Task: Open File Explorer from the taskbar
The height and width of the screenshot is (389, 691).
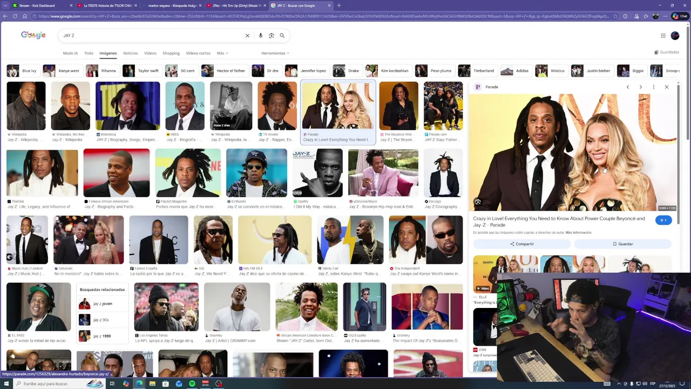Action: coord(152,384)
